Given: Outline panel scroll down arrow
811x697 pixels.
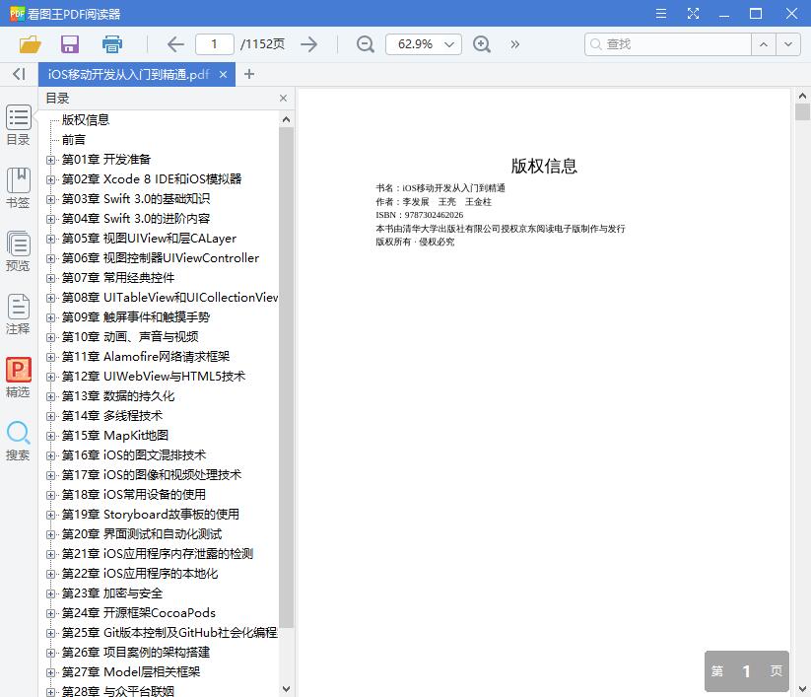Looking at the screenshot, I should [x=286, y=689].
